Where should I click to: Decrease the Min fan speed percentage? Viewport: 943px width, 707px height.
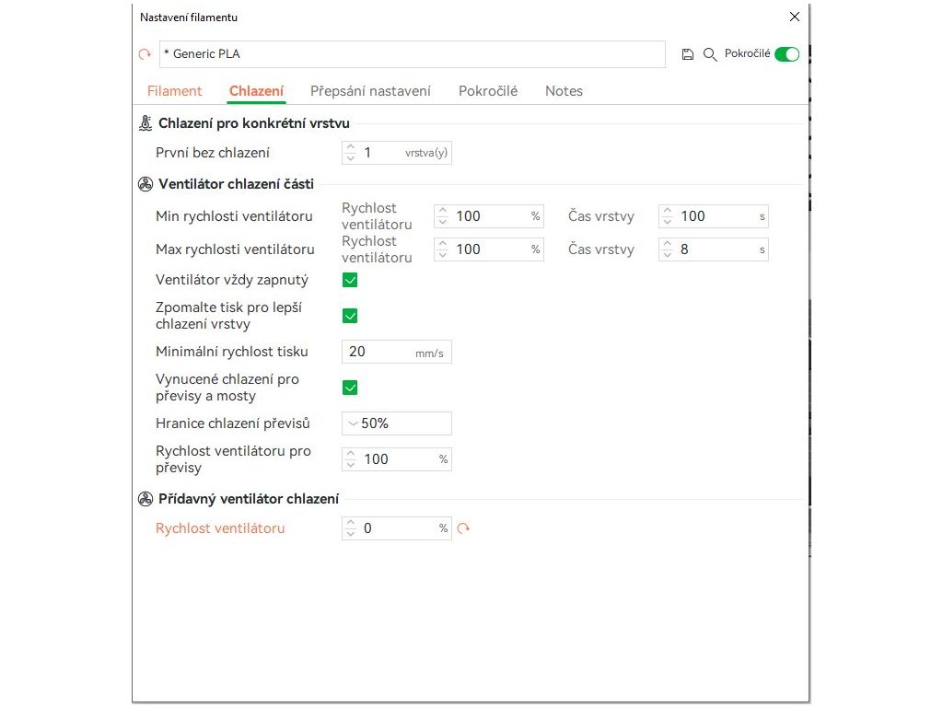[442, 222]
